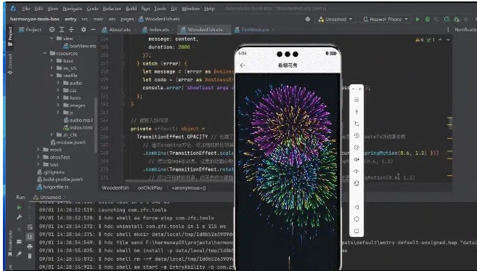Open the Unnamed run configuration dropdown
Image resolution: width=477 pixels, height=271 pixels.
(335, 19)
